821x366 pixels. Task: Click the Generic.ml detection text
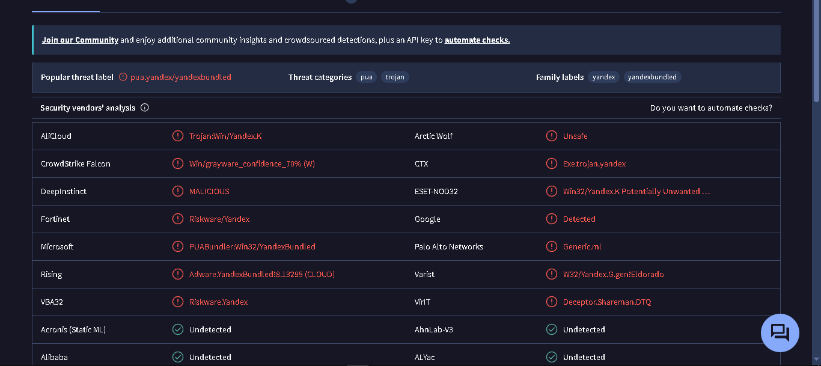[582, 247]
